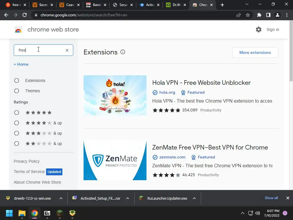293x220 pixels.
Task: Open the Minecraft block icon on the taskbar
Action: click(60, 213)
